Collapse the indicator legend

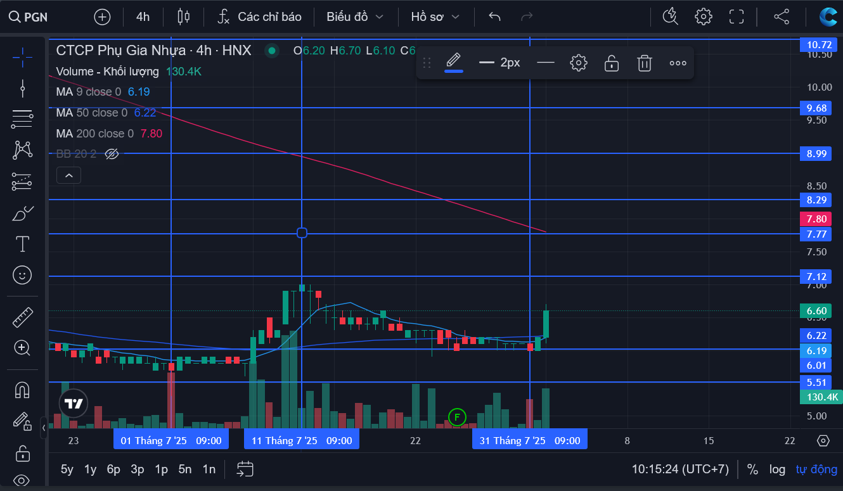[68, 175]
